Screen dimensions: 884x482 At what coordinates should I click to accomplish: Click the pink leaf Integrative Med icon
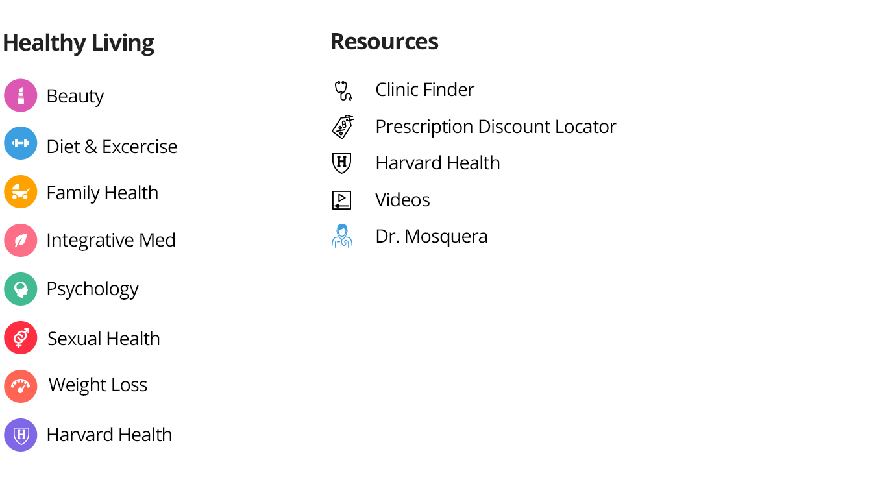21,241
